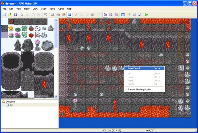Click the 001: cv1 (20 x 15) status text
Screen dimensions: 198x133
[112, 130]
